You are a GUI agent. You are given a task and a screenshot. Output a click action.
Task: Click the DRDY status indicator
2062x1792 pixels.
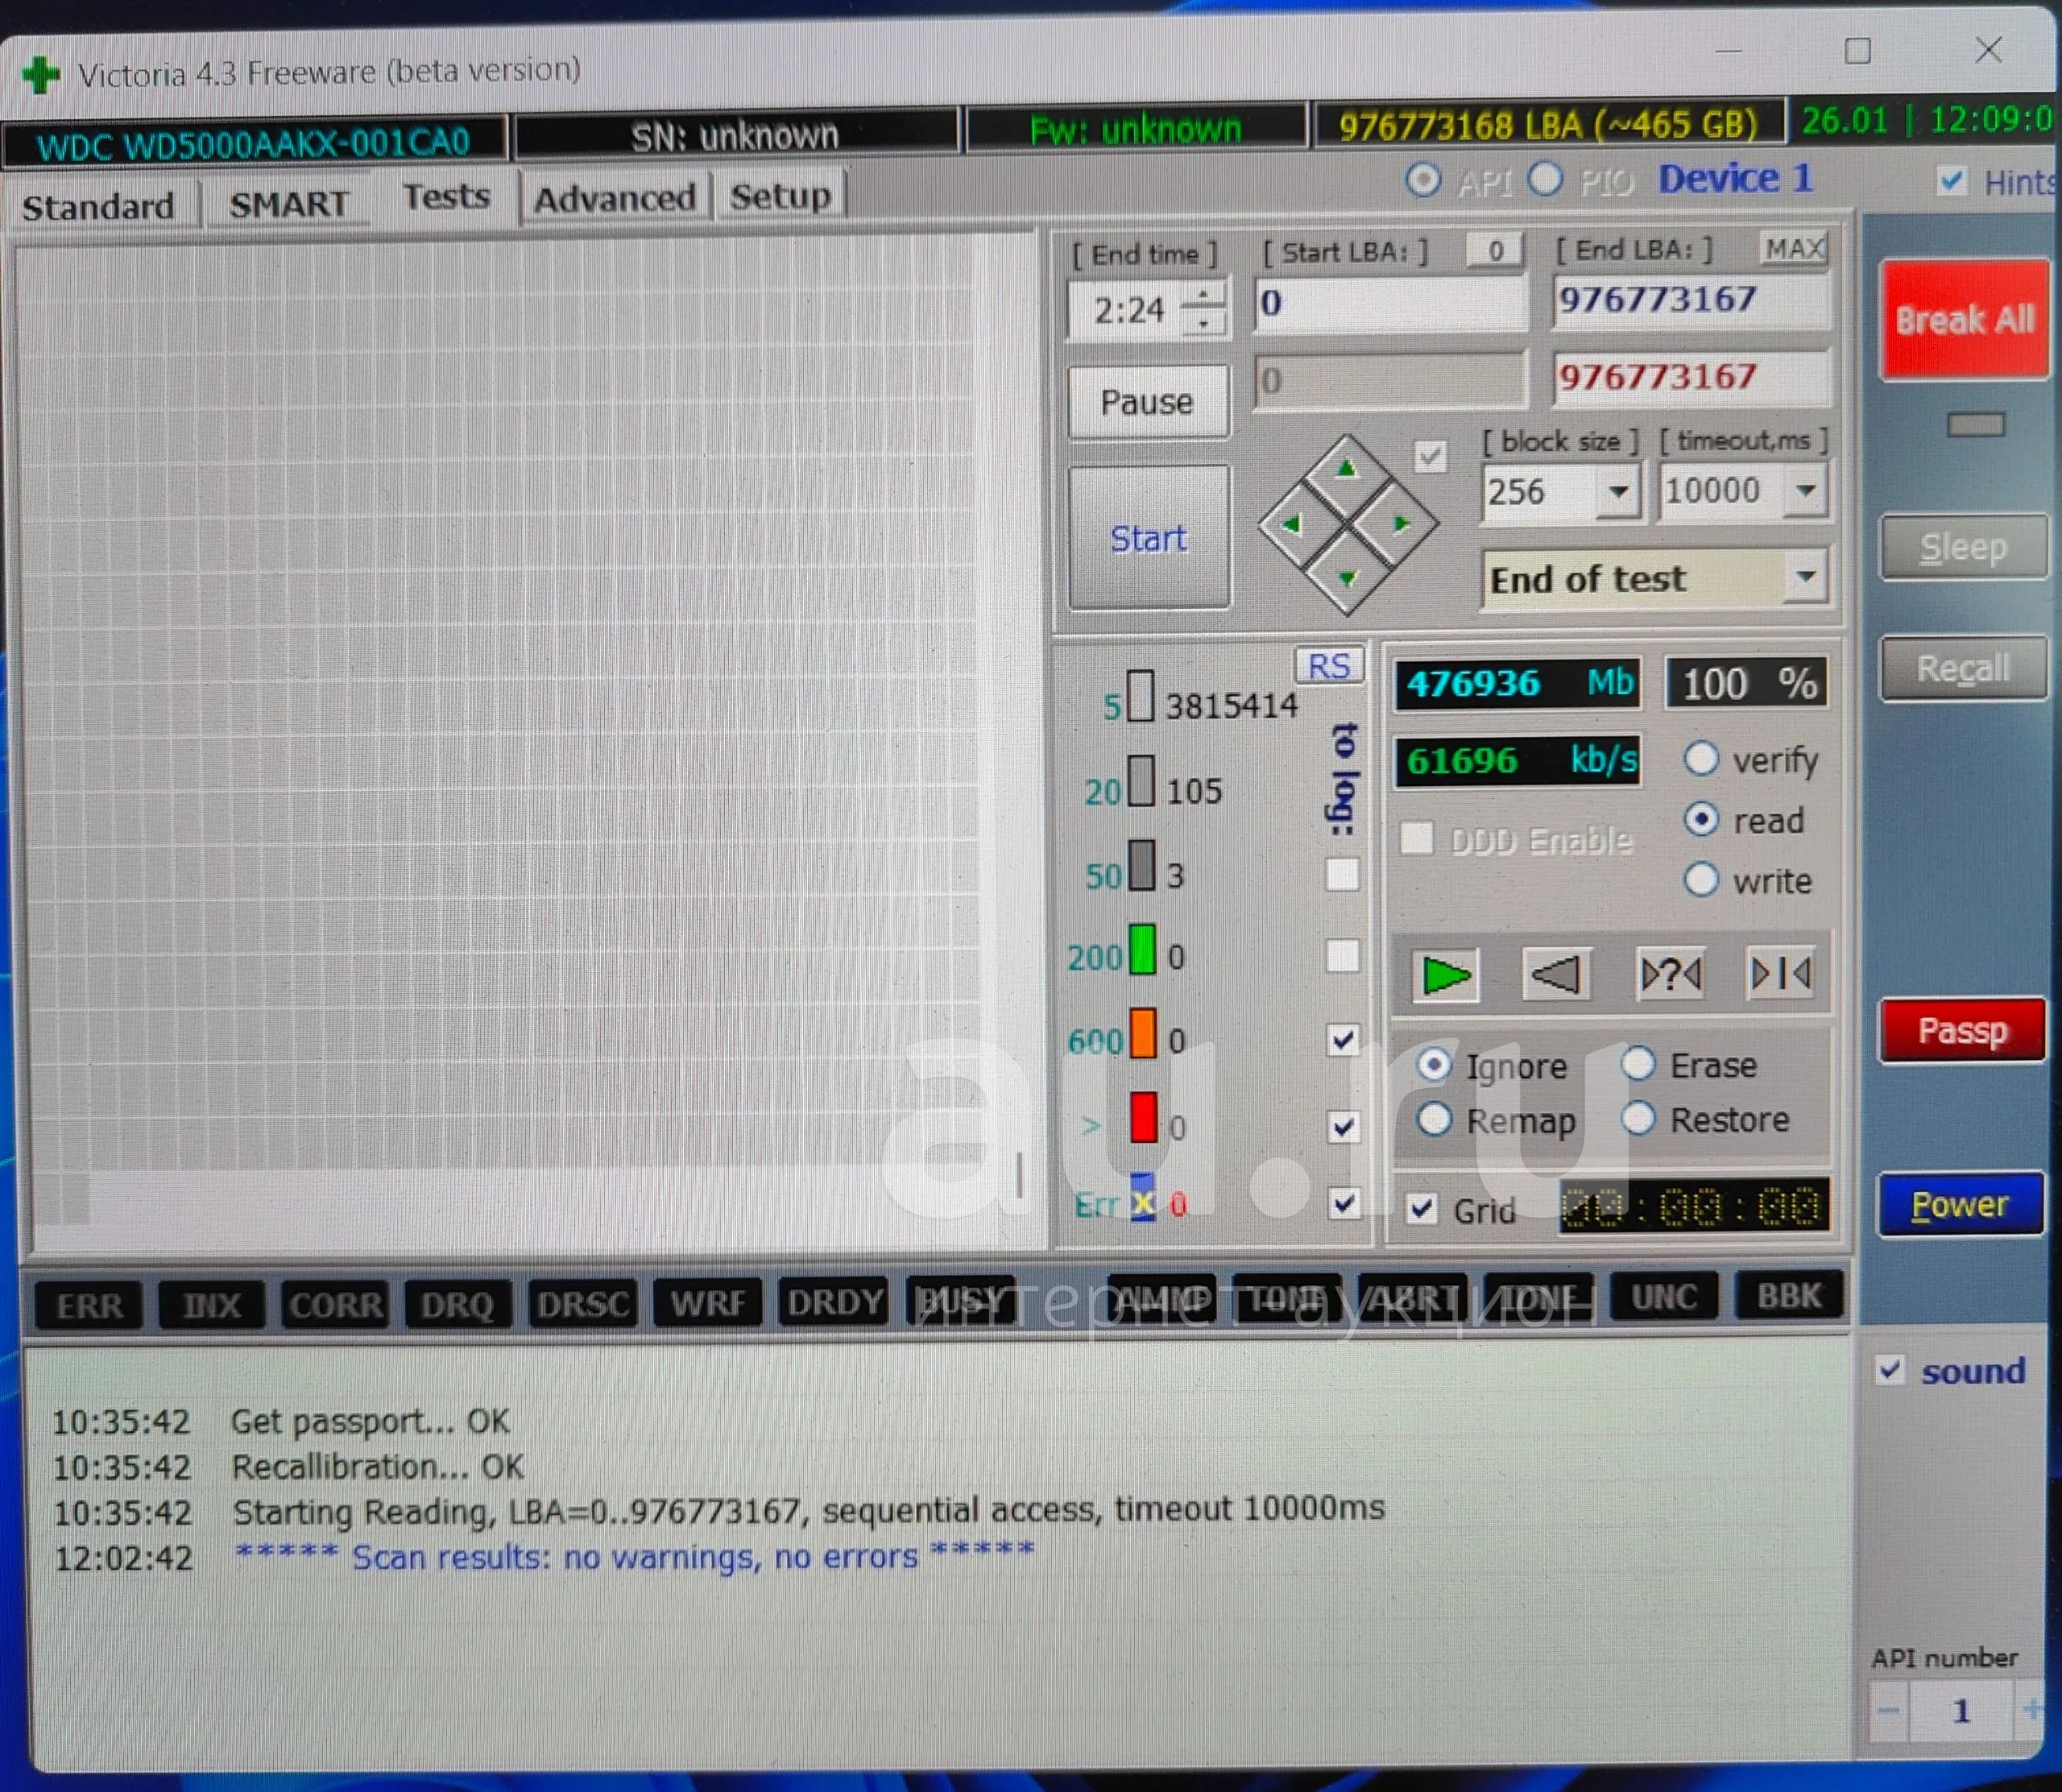(x=833, y=1301)
